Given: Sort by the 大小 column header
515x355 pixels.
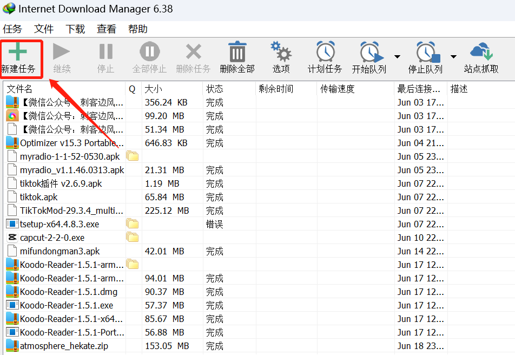Looking at the screenshot, I should click(x=172, y=89).
